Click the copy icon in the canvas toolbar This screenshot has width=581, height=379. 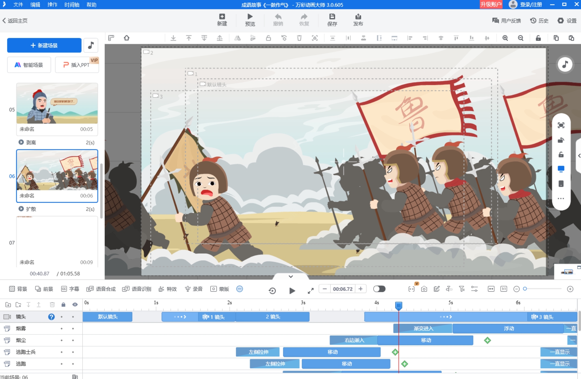[556, 38]
